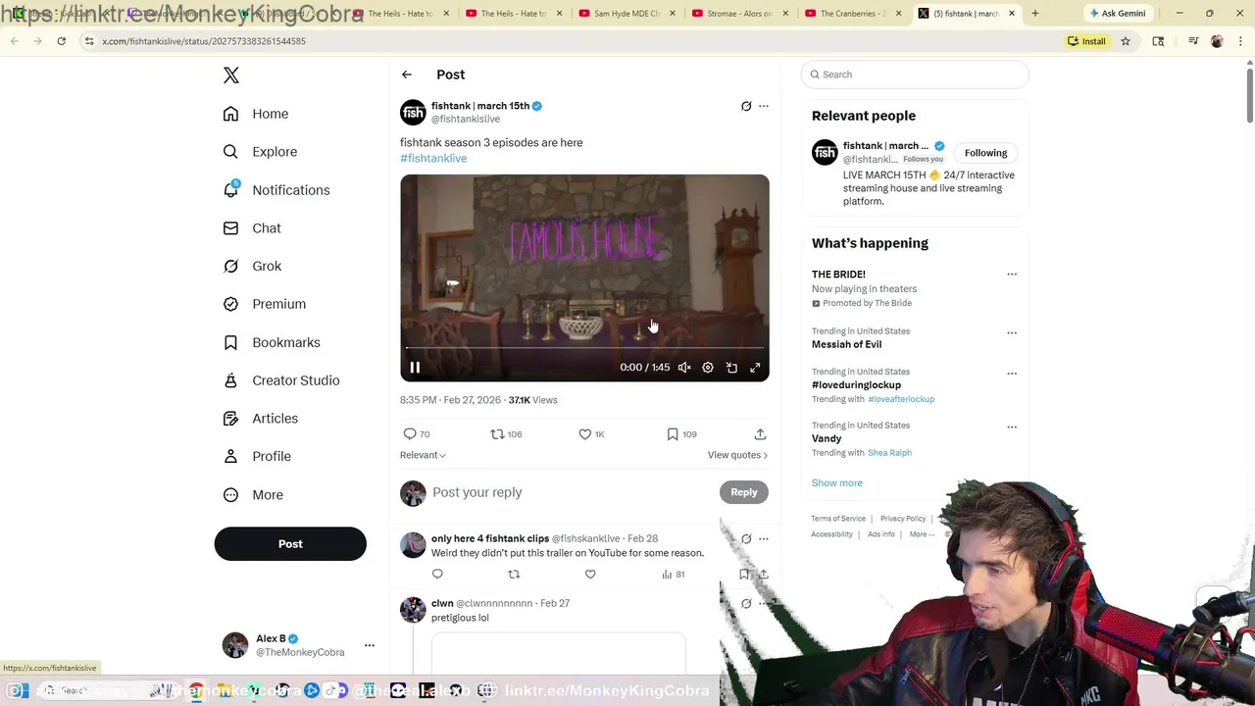Open the #loveafterlockup link
This screenshot has width=1255, height=706.
click(901, 399)
